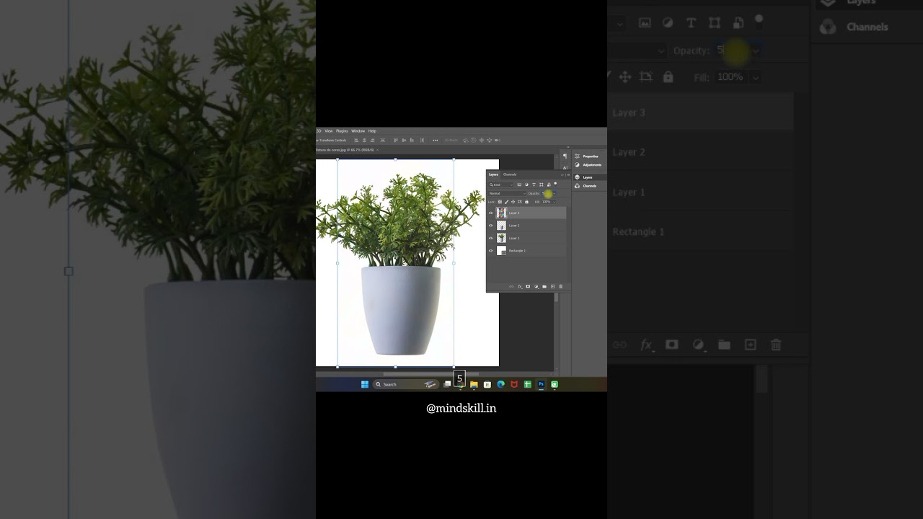Click the 3D orbit camera icon
This screenshot has width=923, height=519.
466,140
